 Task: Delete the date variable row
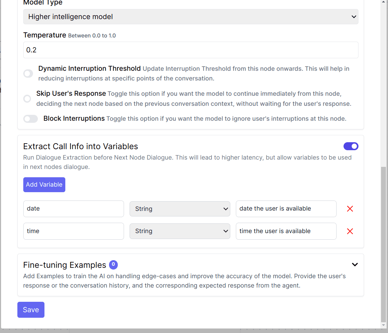pos(350,209)
